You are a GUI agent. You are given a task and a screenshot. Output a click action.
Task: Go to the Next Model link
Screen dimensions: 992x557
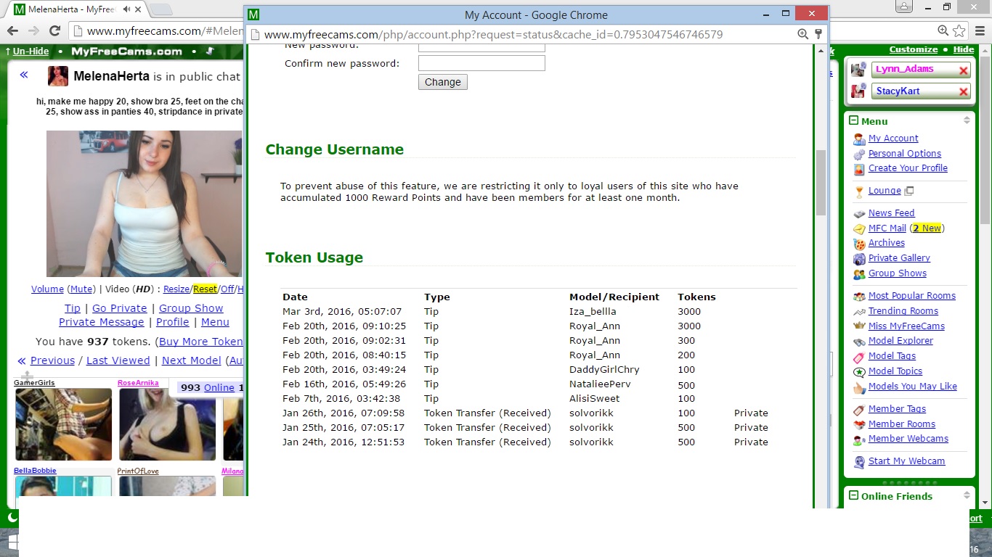(x=191, y=360)
